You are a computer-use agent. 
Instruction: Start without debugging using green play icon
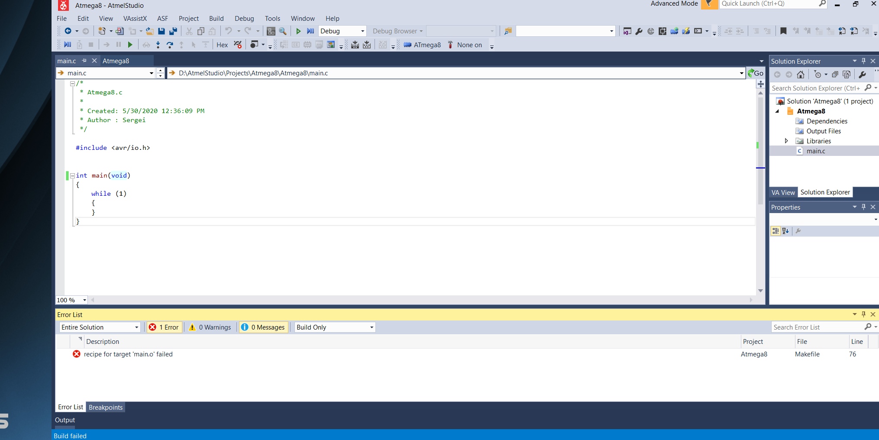298,31
